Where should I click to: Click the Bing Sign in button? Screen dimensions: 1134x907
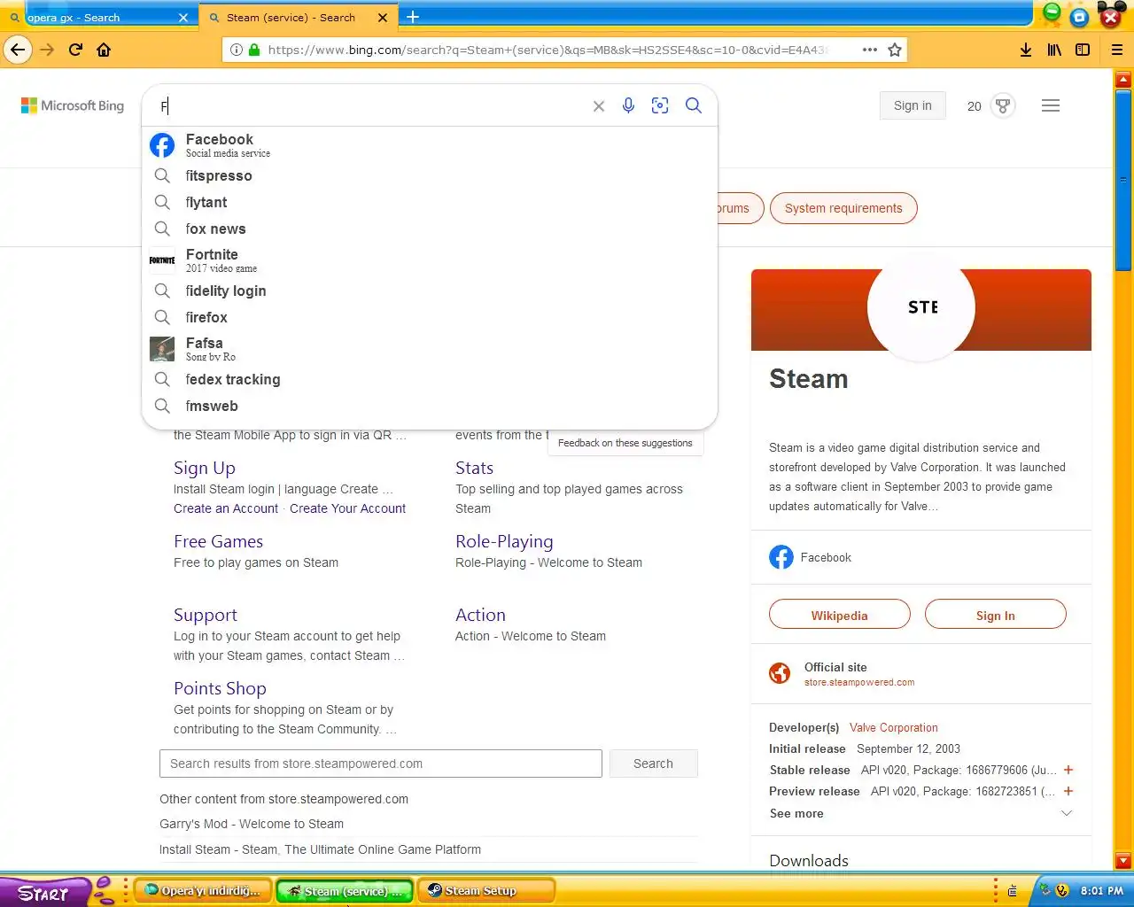tap(913, 105)
